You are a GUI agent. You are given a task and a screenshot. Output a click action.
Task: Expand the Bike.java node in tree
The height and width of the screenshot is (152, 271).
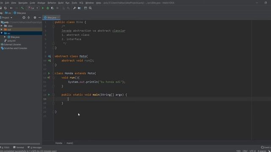pos(5,37)
